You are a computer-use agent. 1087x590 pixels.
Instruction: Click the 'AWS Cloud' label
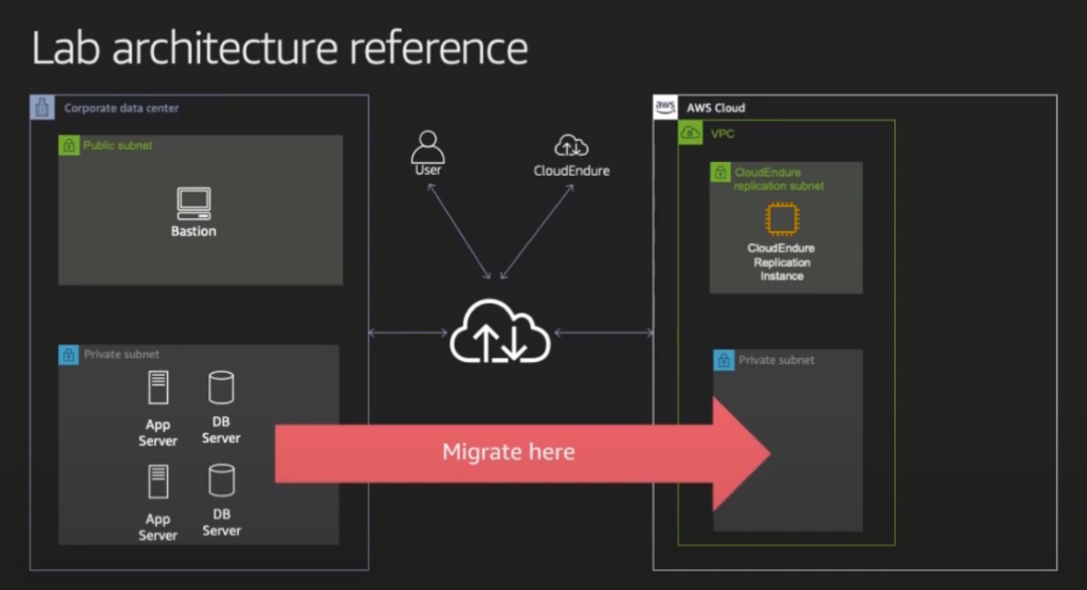(716, 108)
